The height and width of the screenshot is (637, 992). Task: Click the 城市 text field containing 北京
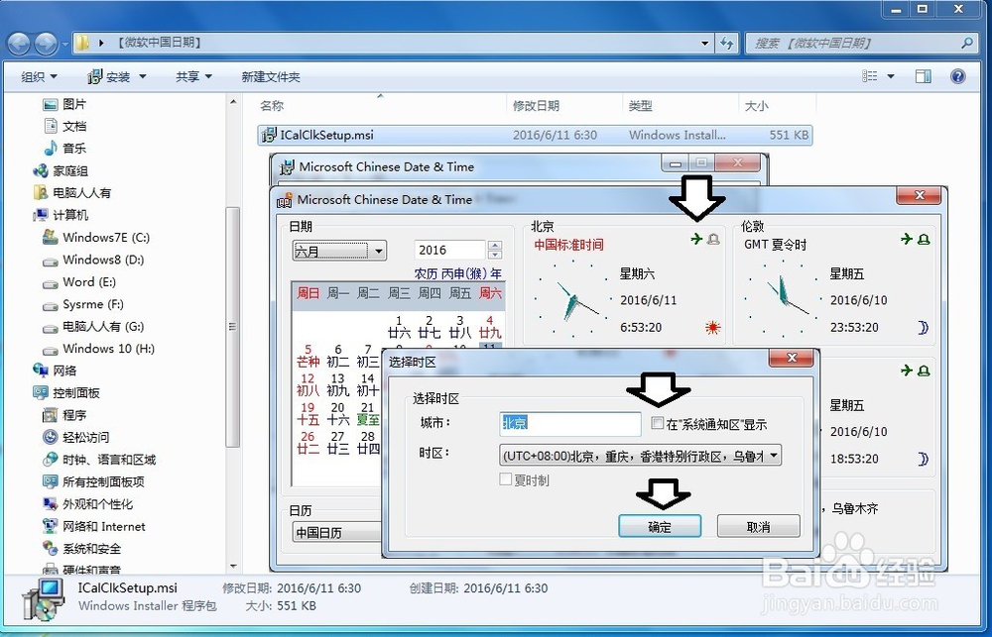click(x=570, y=423)
